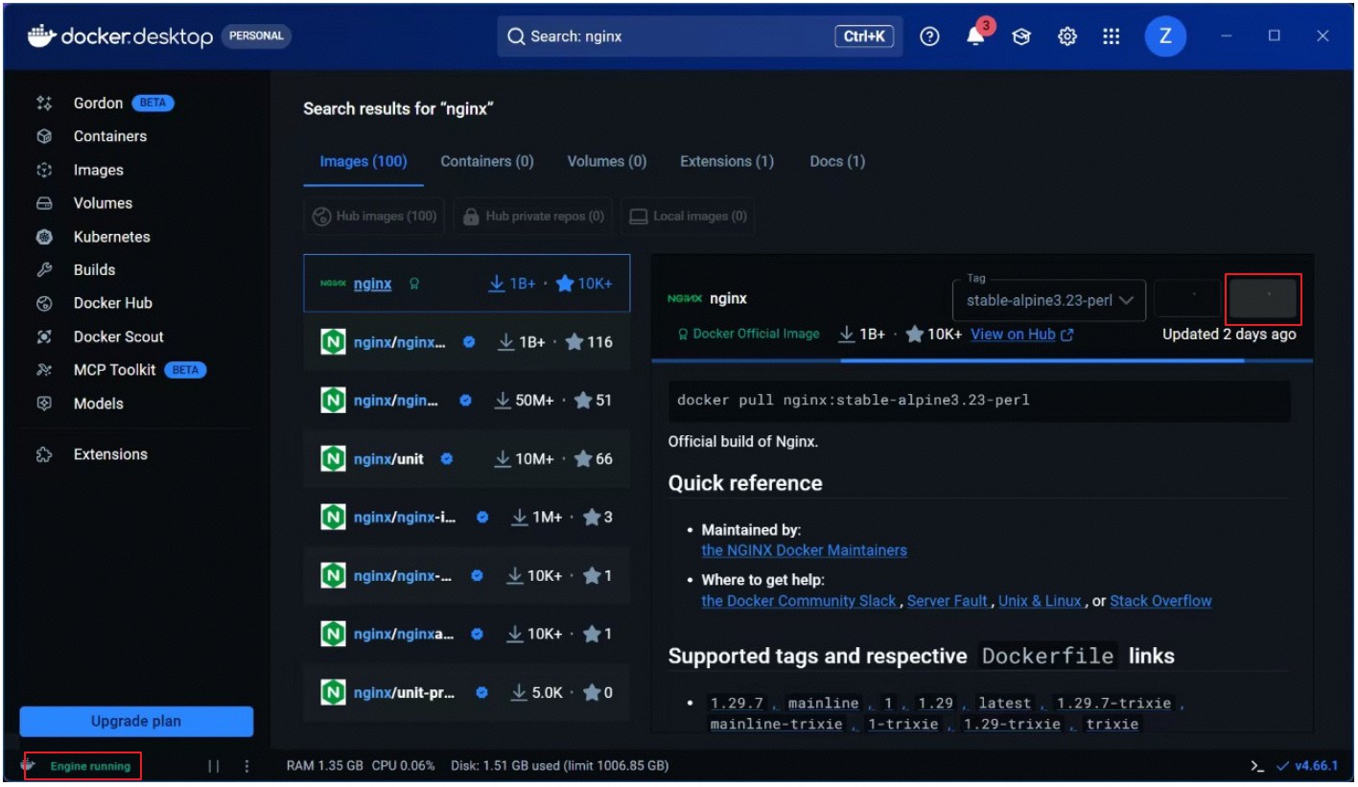1358x787 pixels.
Task: Select the nginx/nginx-i... result with 1M+ downloads
Action: [467, 518]
